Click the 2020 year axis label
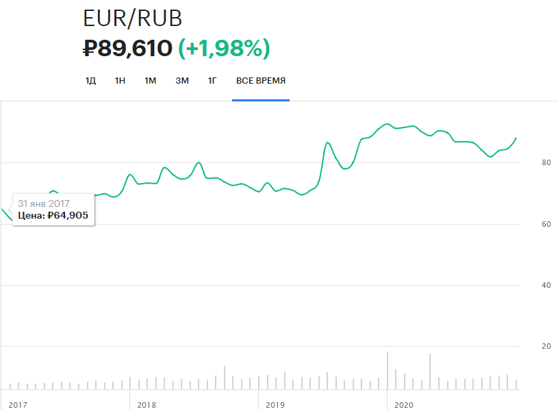558x418 pixels. tap(403, 405)
